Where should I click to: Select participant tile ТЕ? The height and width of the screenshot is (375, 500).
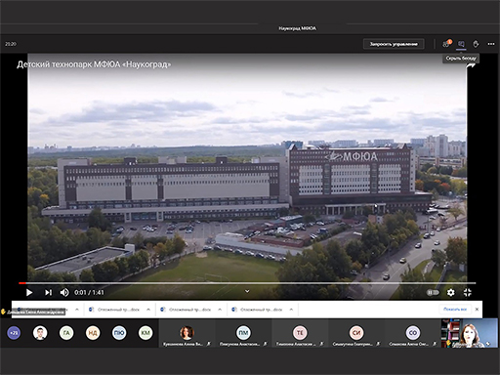300,333
